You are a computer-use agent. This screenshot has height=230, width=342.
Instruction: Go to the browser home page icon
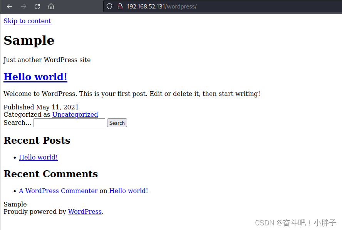(x=51, y=7)
